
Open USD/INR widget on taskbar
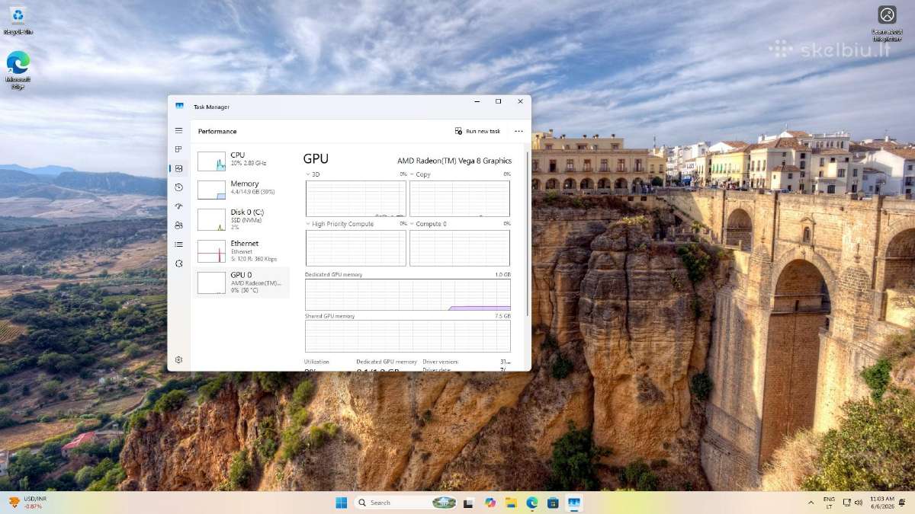[x=28, y=503]
